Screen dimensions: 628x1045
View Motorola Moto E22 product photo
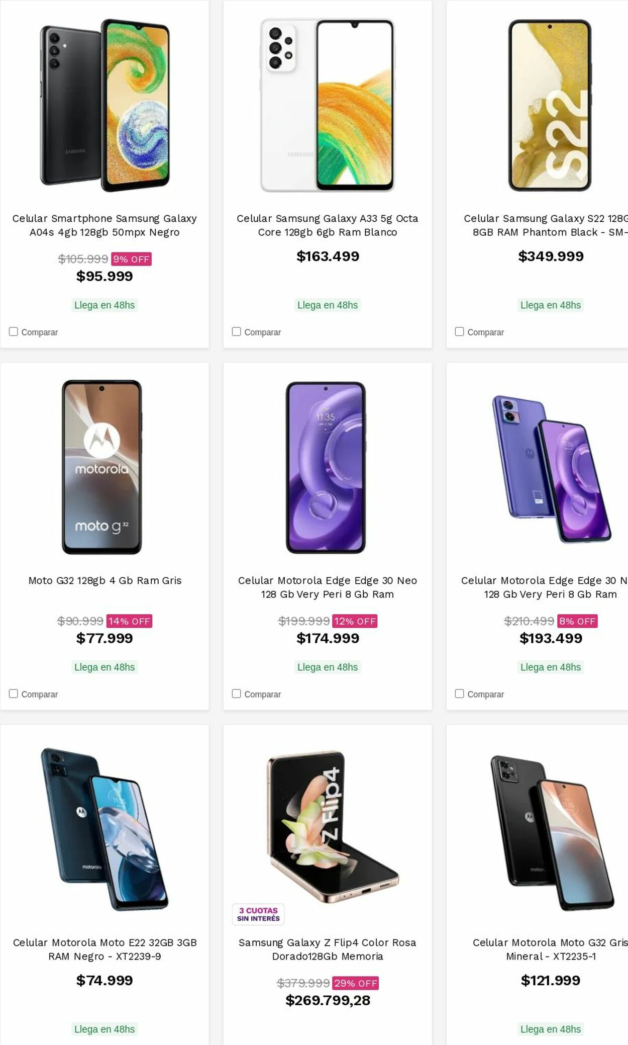click(104, 829)
